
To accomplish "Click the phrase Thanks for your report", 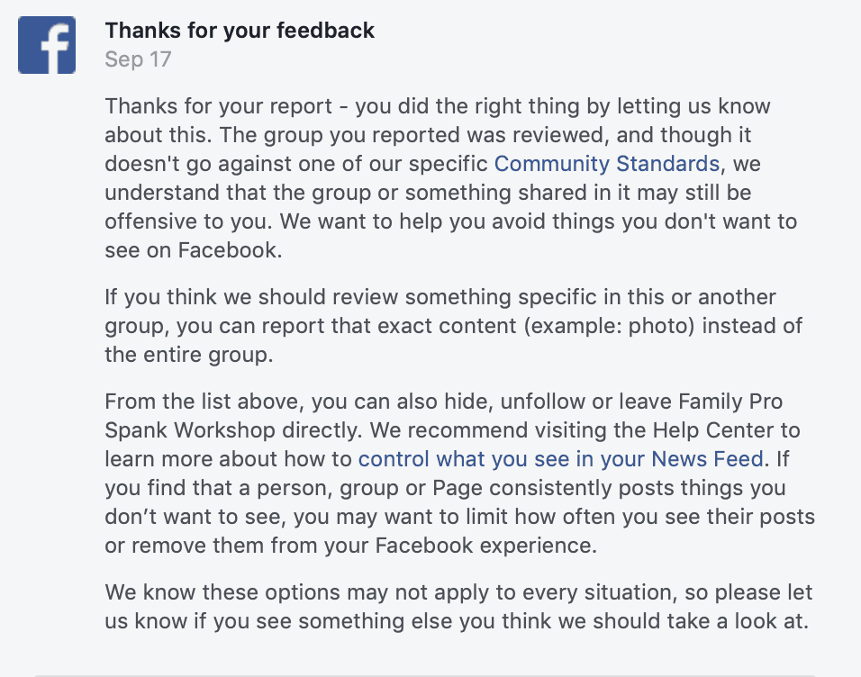I will (219, 106).
